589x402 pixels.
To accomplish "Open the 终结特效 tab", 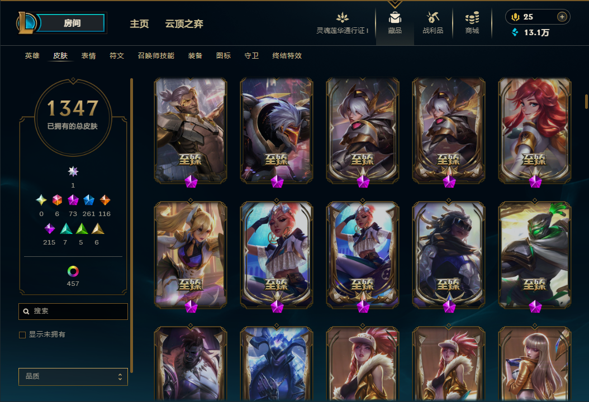I will 287,55.
